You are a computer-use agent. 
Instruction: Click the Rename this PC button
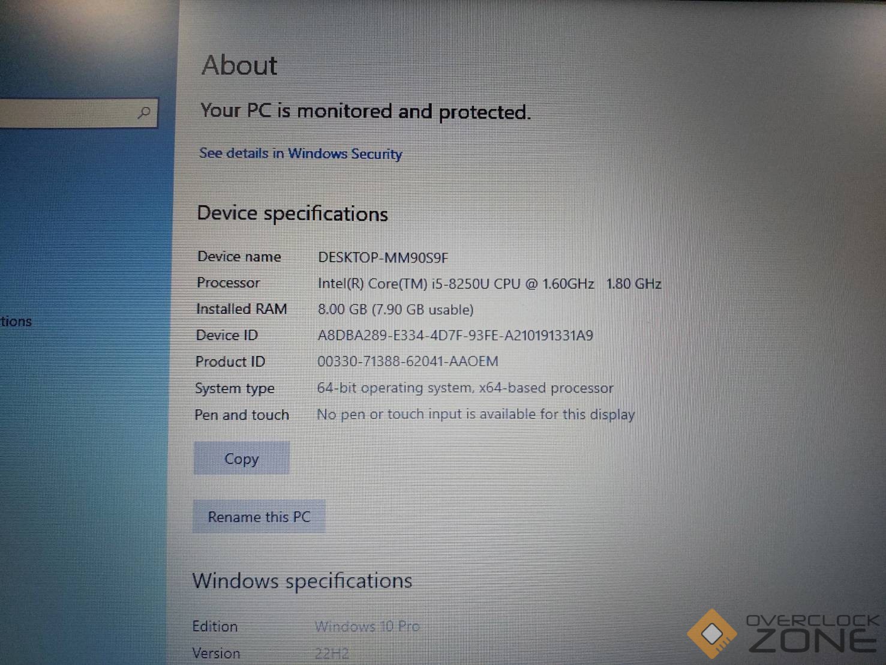(x=259, y=517)
